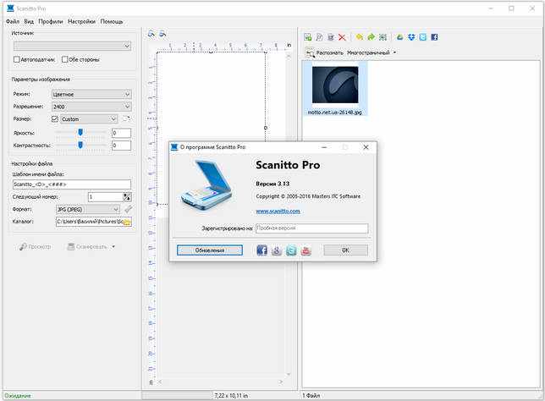
Task: Click the Scanitto Pro icon in the main title bar
Action: point(10,8)
